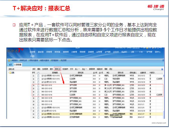Click the 报表名称 column header
The image size is (169, 128).
point(81,73)
